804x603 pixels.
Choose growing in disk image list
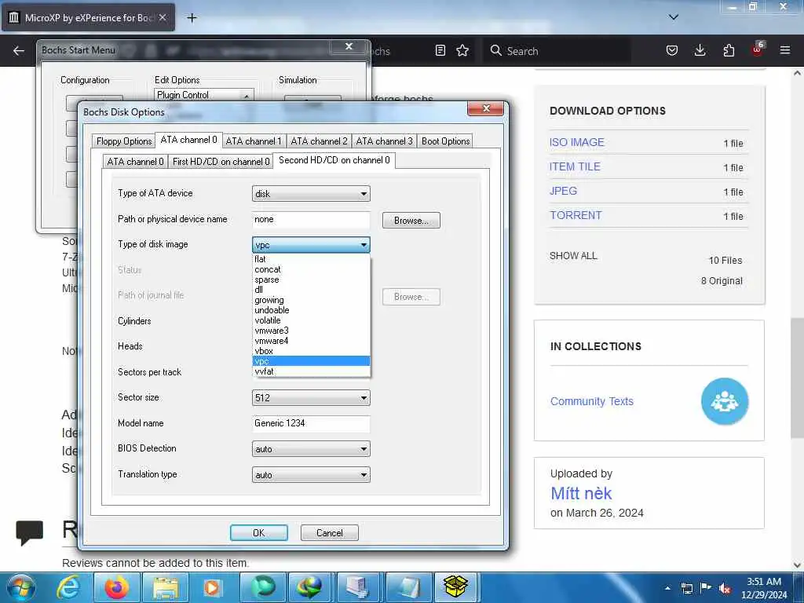(311, 300)
